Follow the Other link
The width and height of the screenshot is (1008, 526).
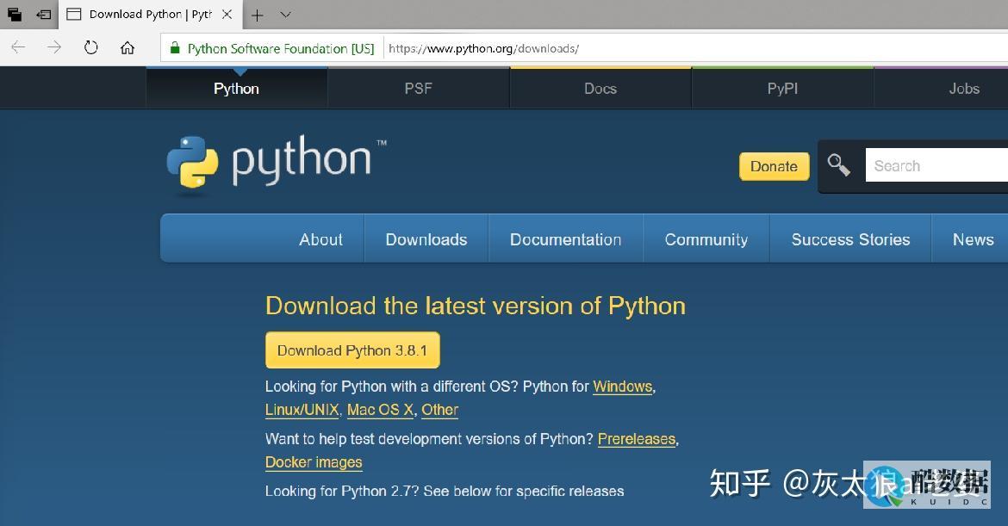coord(439,410)
